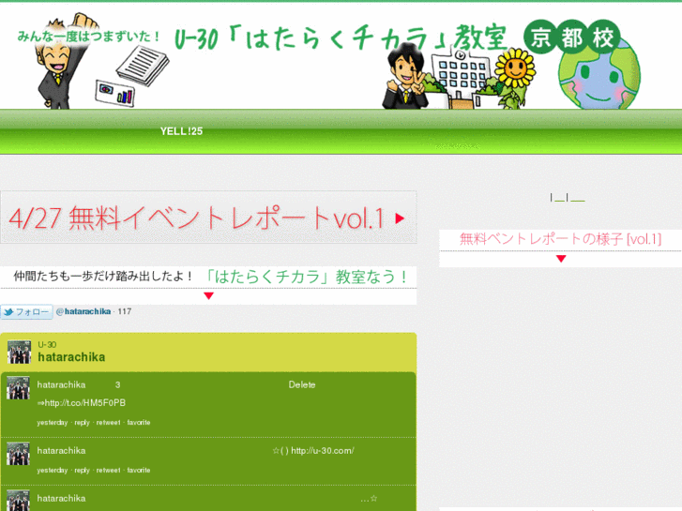Click the 無料ベントレポートの様子 [vol.1] heading
Image resolution: width=682 pixels, height=511 pixels.
(x=560, y=239)
